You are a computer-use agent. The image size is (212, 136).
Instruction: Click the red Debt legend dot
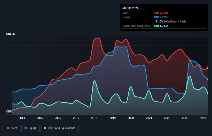(x=8, y=128)
